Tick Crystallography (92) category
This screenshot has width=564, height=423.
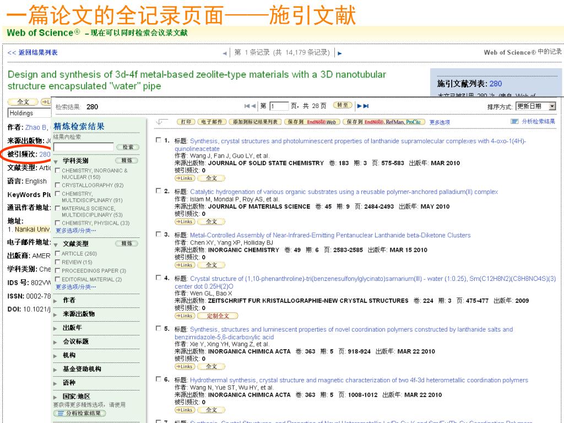[x=57, y=185]
